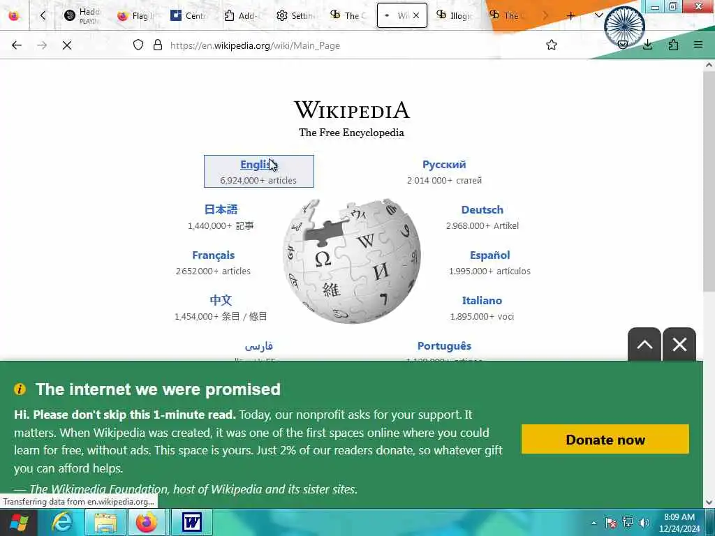This screenshot has width=715, height=536.
Task: Click Firefox taskbar icon
Action: pyautogui.click(x=147, y=522)
